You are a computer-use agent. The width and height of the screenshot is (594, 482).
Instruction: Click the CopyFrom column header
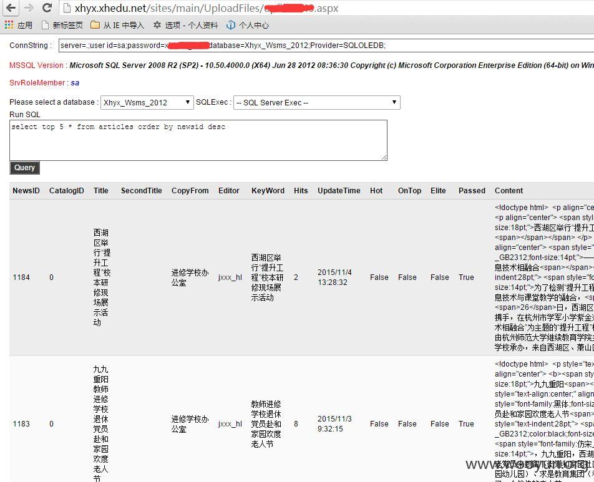[190, 191]
